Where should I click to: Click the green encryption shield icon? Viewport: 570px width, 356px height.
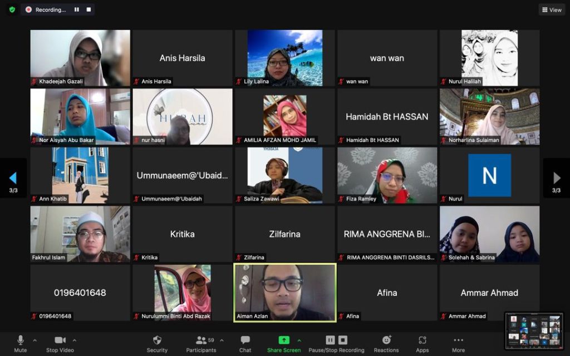coord(12,9)
